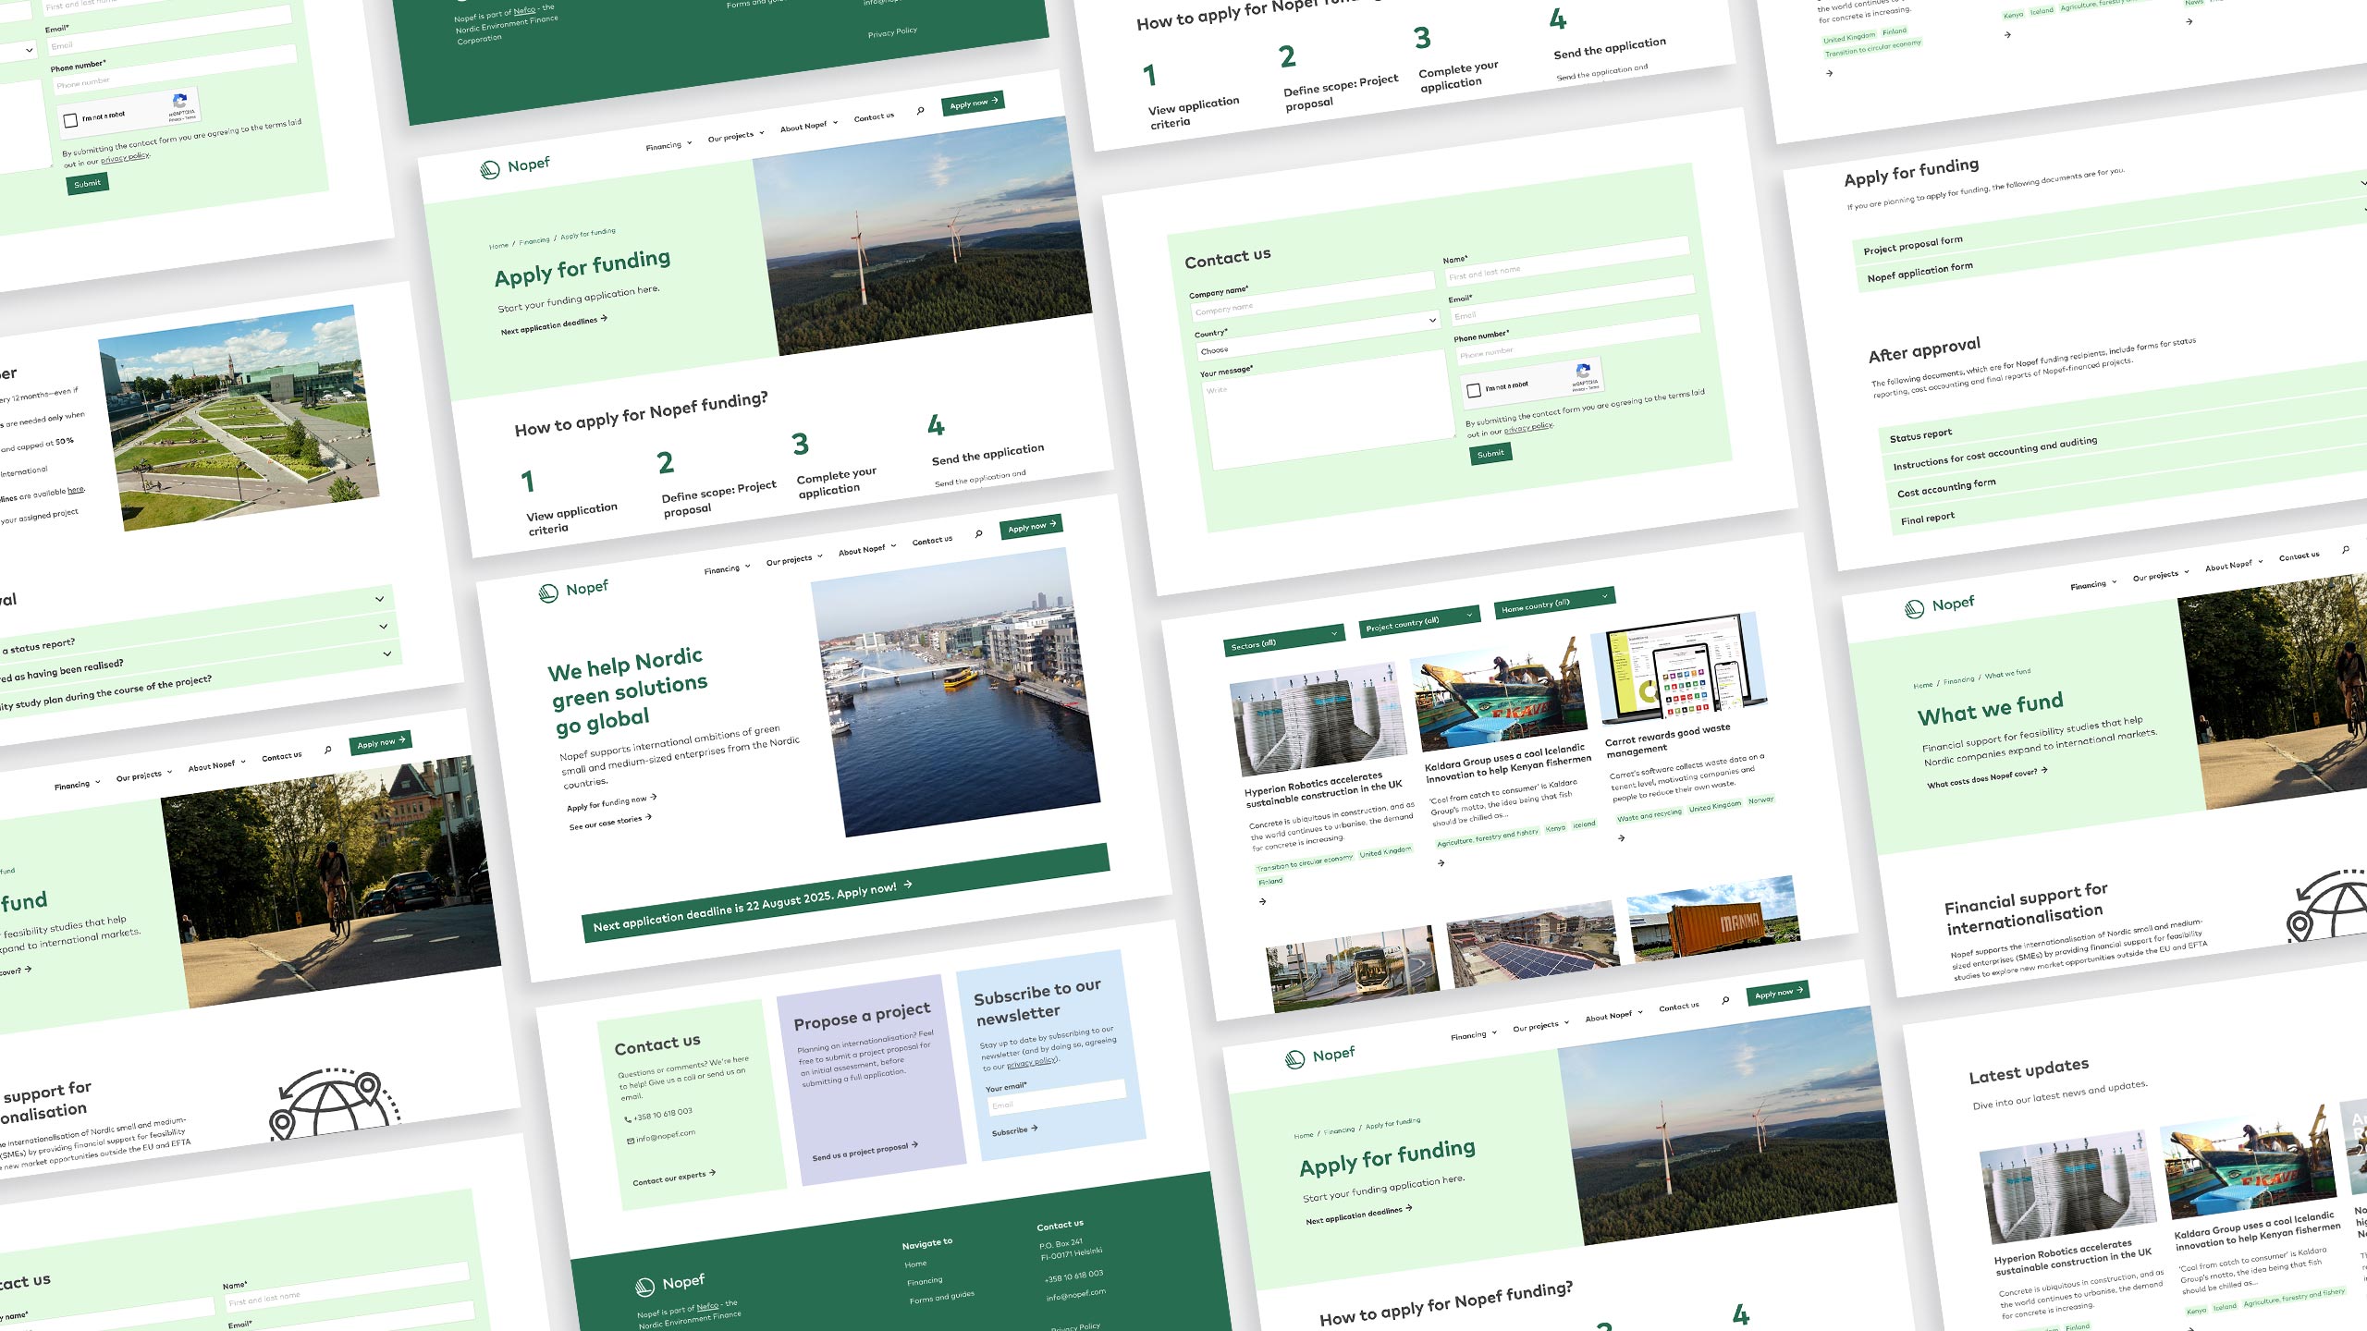
Task: Click the search magnifier in the homepage header
Action: click(978, 534)
